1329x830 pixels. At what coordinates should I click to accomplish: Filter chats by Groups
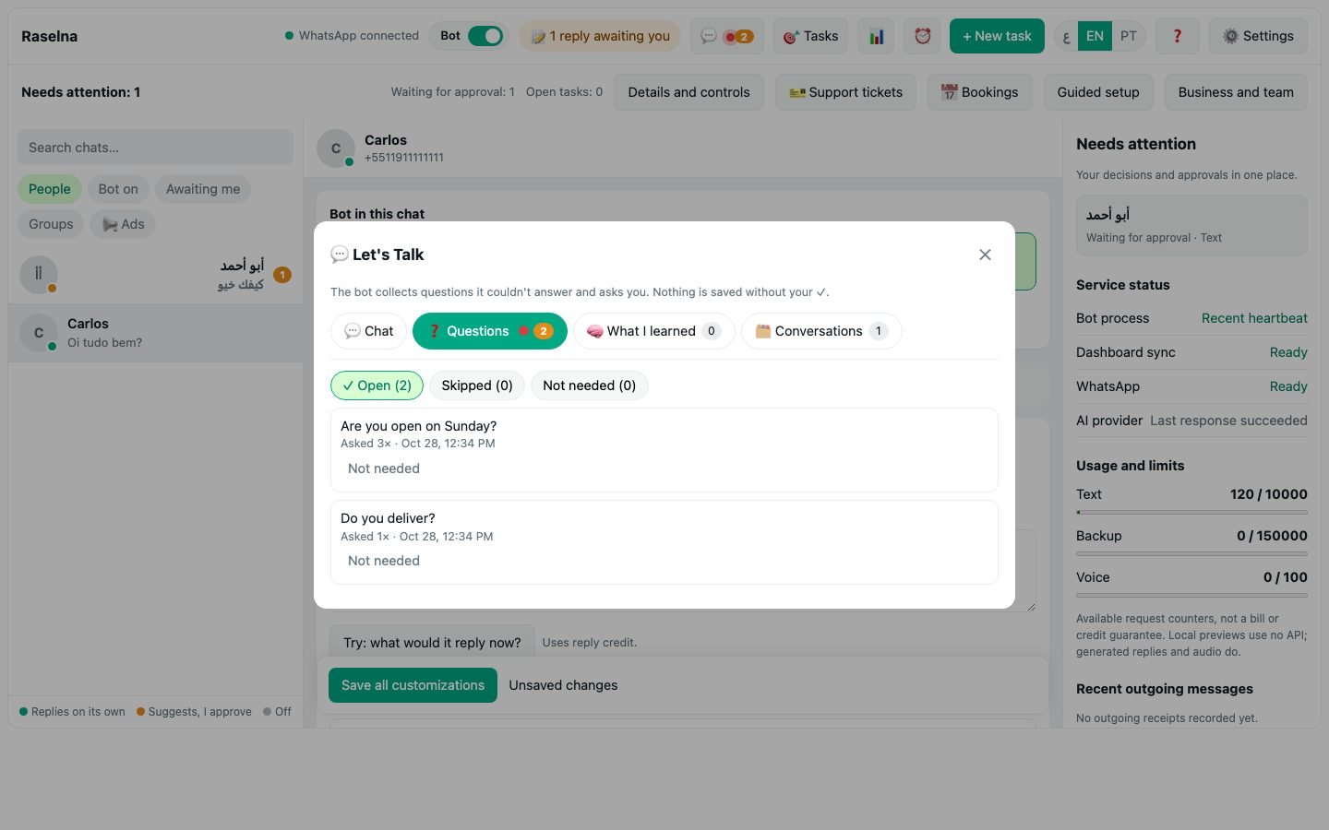click(x=51, y=224)
